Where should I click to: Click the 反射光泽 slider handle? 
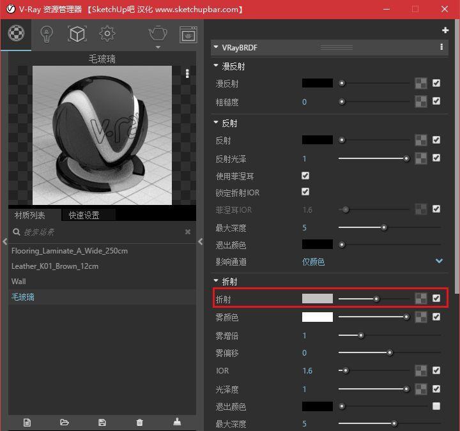pos(406,158)
